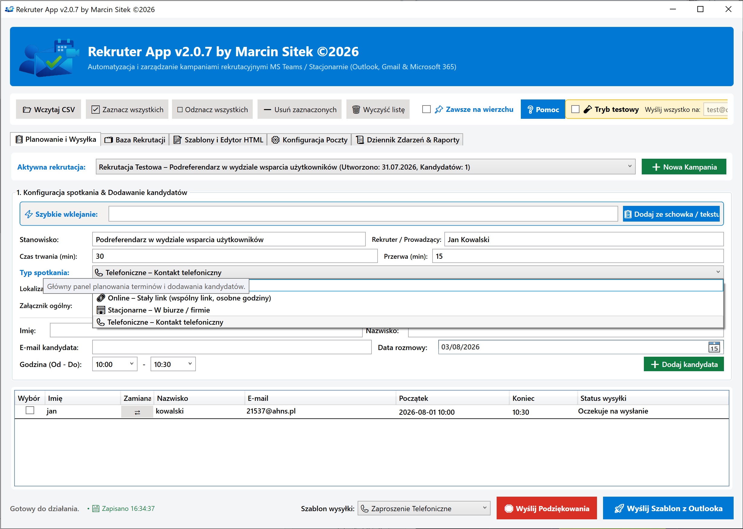The width and height of the screenshot is (743, 529).
Task: Switch to the Planowanie i Wysyłka tab
Action: click(56, 139)
